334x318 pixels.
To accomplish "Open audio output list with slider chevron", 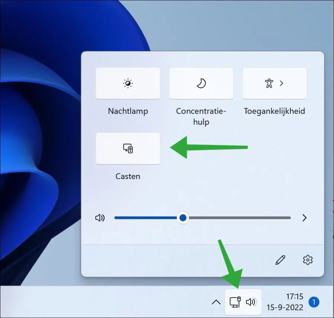I will tap(304, 218).
